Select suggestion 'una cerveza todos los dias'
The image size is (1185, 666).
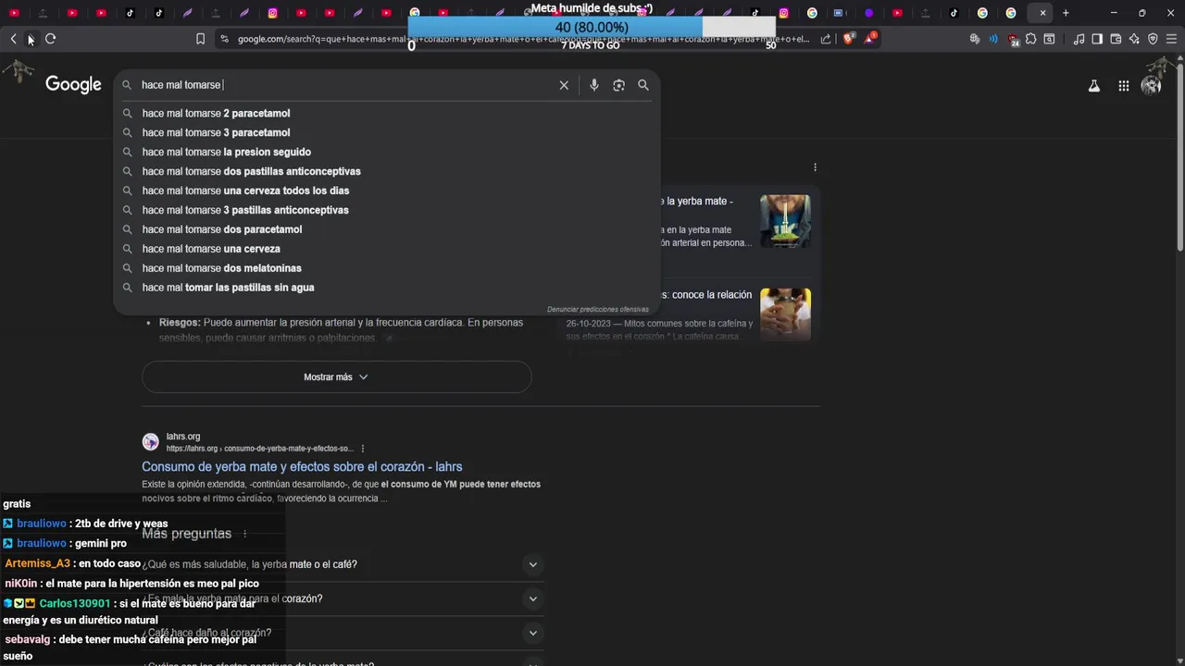point(386,191)
